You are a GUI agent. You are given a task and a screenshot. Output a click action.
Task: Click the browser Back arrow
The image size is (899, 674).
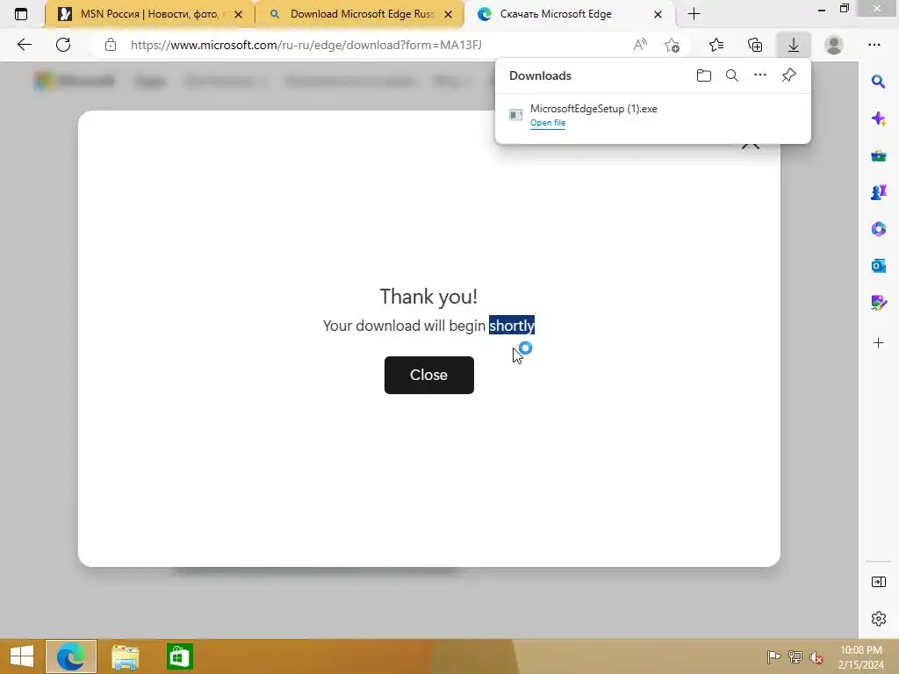click(24, 45)
